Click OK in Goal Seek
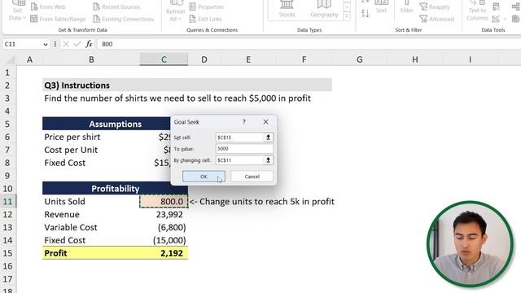 point(204,177)
